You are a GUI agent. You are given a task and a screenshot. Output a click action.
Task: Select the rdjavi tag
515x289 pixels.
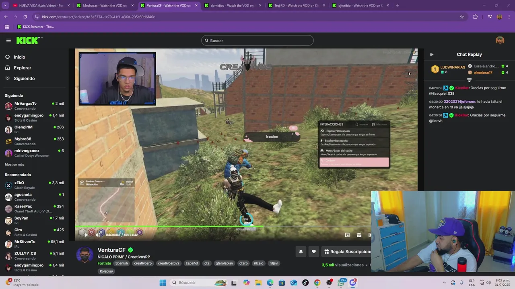[274, 263]
